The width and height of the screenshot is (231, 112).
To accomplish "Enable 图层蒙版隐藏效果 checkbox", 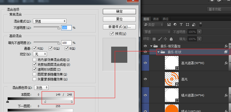I will [x=34, y=74].
